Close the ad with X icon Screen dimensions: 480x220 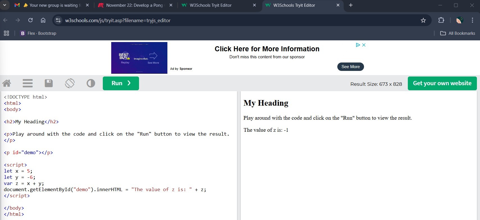coord(364,45)
